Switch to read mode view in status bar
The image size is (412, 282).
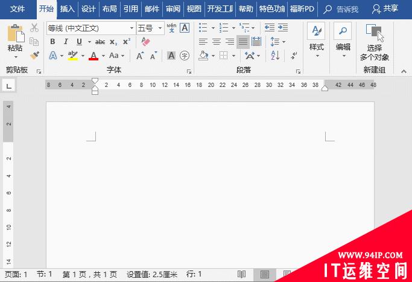tap(241, 274)
